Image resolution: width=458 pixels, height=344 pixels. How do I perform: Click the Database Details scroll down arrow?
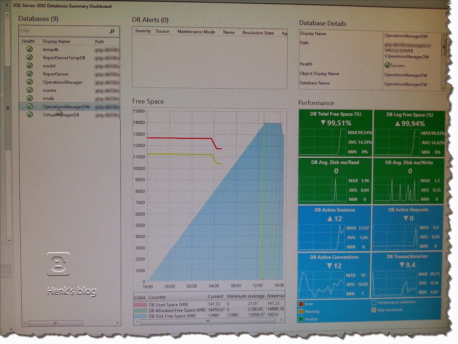[x=443, y=88]
